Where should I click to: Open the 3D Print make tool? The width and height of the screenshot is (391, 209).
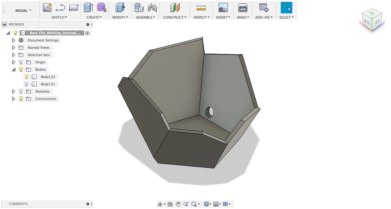(x=243, y=7)
